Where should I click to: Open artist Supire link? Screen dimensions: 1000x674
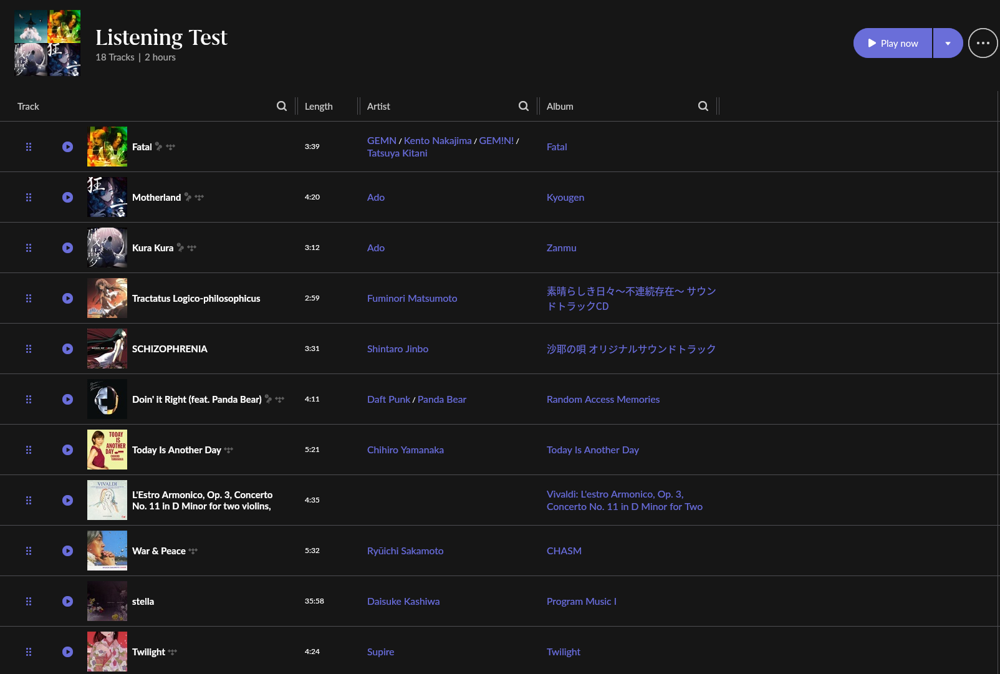(x=380, y=652)
